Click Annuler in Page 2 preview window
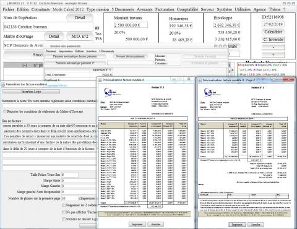This screenshot has height=229, width=297. tap(256, 225)
